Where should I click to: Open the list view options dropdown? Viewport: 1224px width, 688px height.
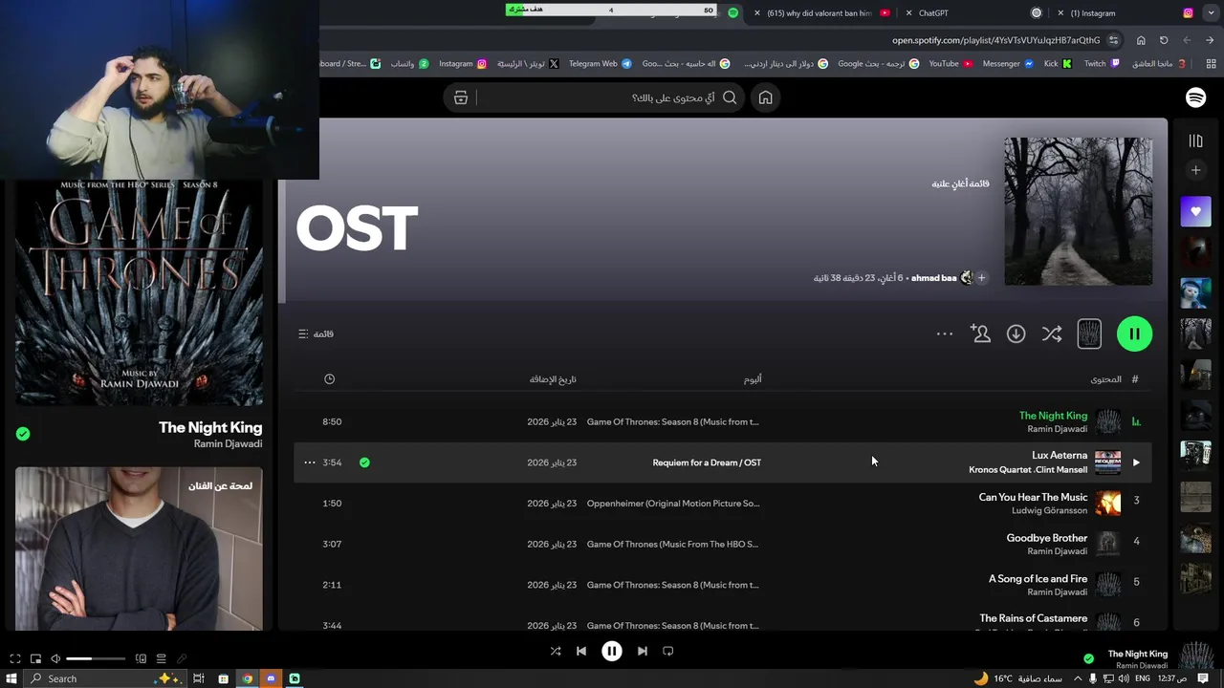[316, 333]
